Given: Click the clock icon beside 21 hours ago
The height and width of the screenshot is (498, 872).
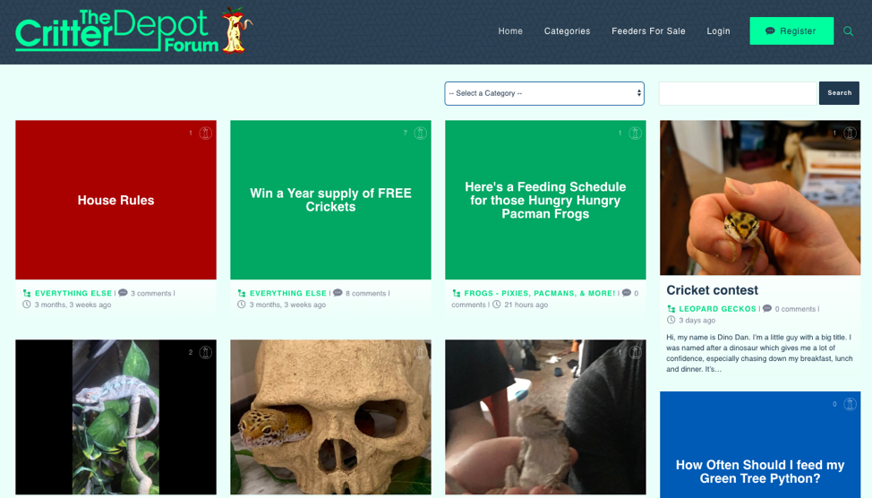Looking at the screenshot, I should [x=497, y=305].
